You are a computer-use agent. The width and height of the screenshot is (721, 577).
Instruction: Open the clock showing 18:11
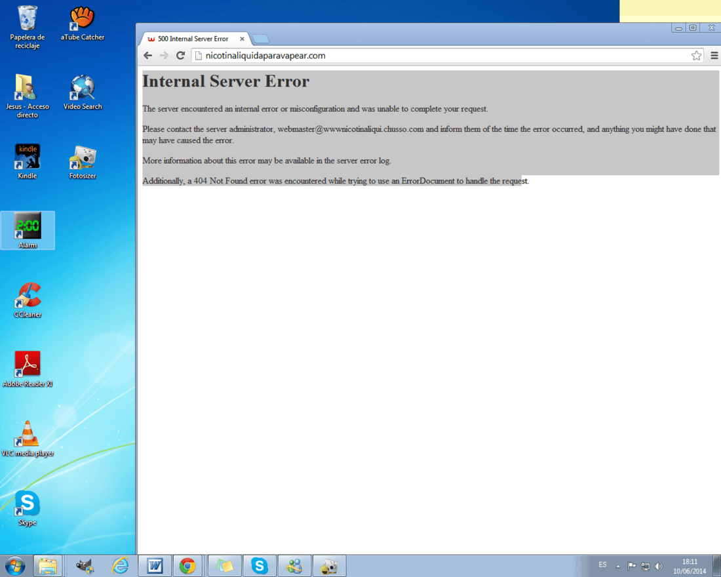tap(690, 567)
